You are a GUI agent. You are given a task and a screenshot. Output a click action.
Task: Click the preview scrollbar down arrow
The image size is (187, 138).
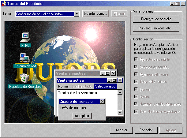120,113
